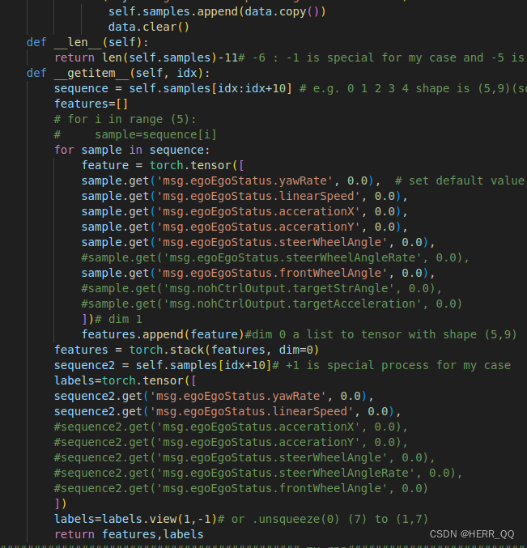Image resolution: width=527 pixels, height=548 pixels.
Task: Click 'sequence2 = self.samples[idx+10]' line
Action: coord(163,365)
